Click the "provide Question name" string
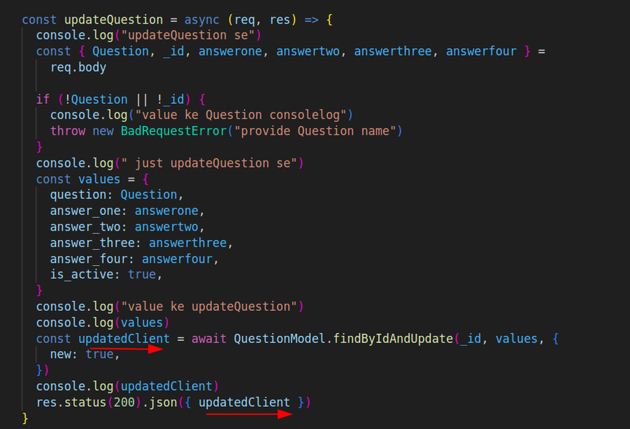The image size is (630, 429). click(x=336, y=131)
